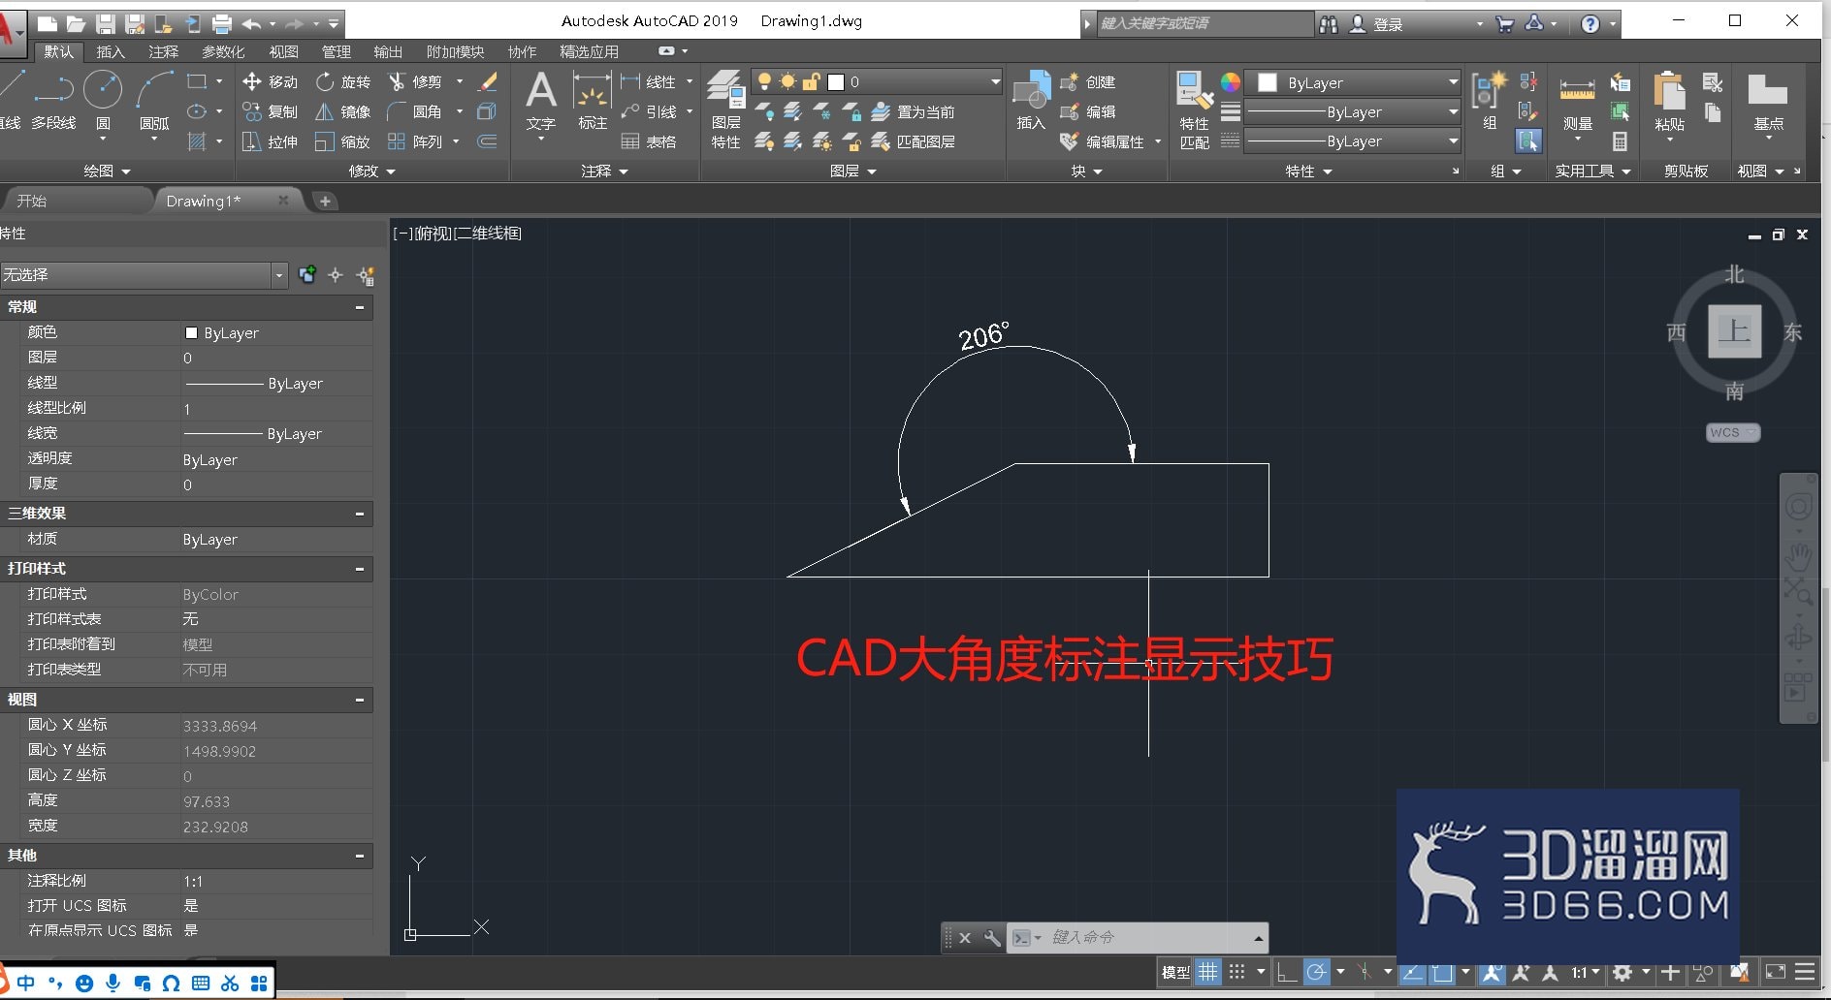The image size is (1831, 1000).
Task: Click the Copy (复制) tool
Action: [270, 111]
